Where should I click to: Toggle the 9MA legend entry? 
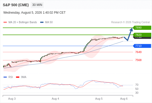coord(21,77)
